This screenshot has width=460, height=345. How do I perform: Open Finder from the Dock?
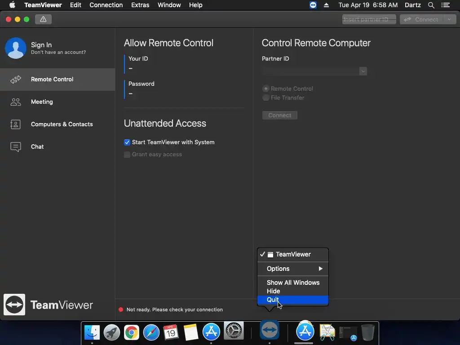pos(92,332)
